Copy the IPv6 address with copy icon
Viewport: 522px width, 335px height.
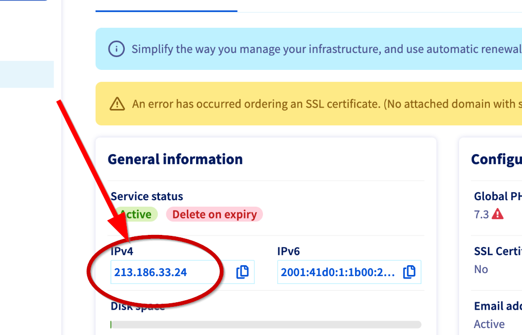[409, 272]
